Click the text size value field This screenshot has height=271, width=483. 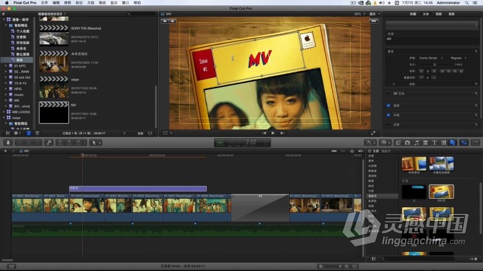point(458,64)
